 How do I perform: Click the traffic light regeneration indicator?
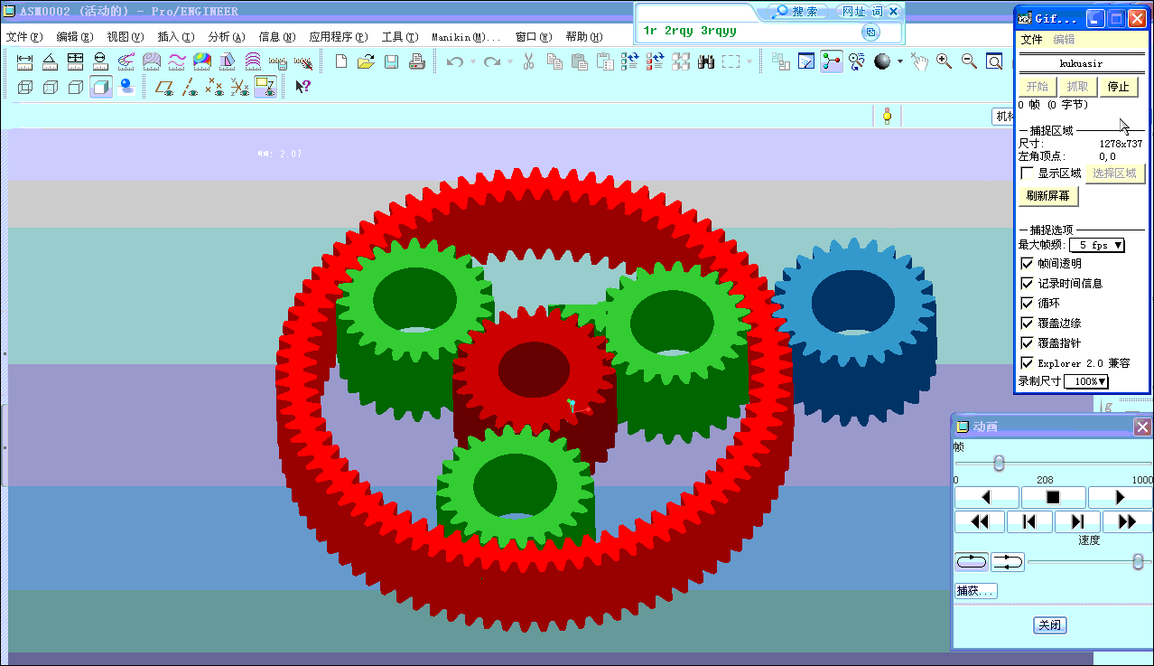click(887, 116)
